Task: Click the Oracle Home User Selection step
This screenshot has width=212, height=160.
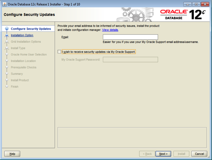Action: click(29, 54)
